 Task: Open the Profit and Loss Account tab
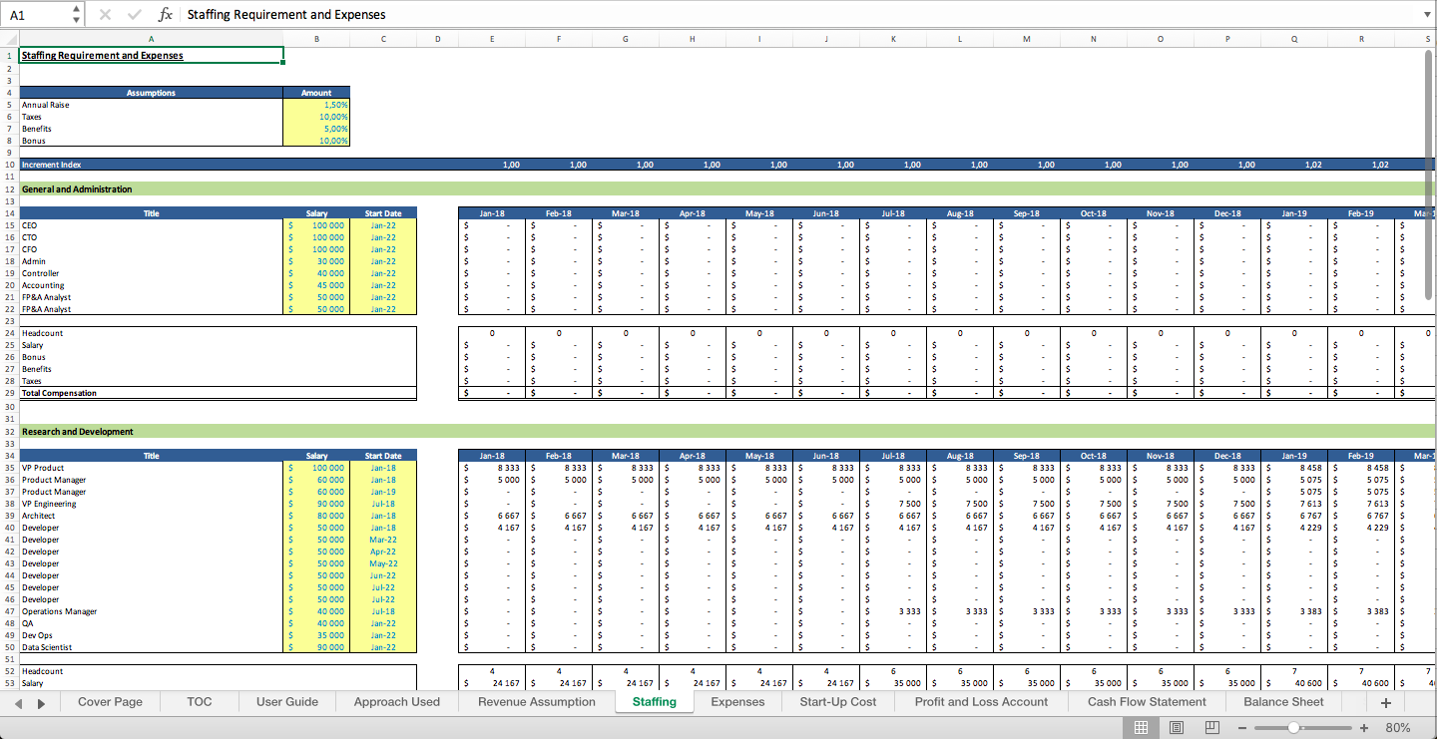click(x=982, y=702)
